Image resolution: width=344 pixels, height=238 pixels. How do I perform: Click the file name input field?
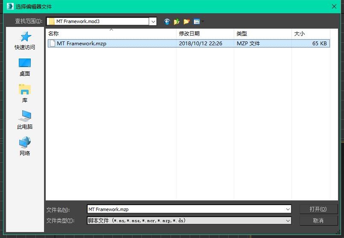pyautogui.click(x=186, y=209)
